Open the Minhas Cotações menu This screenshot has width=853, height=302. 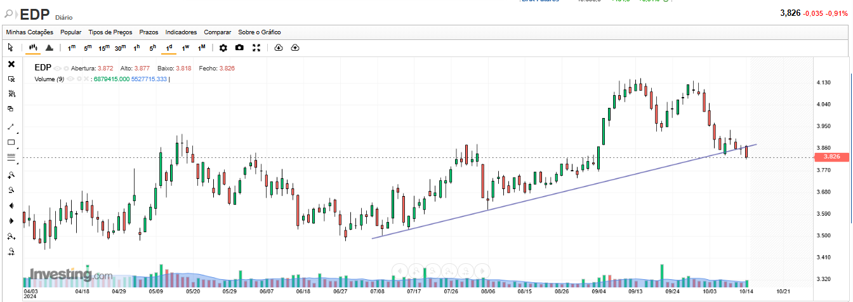coord(30,32)
